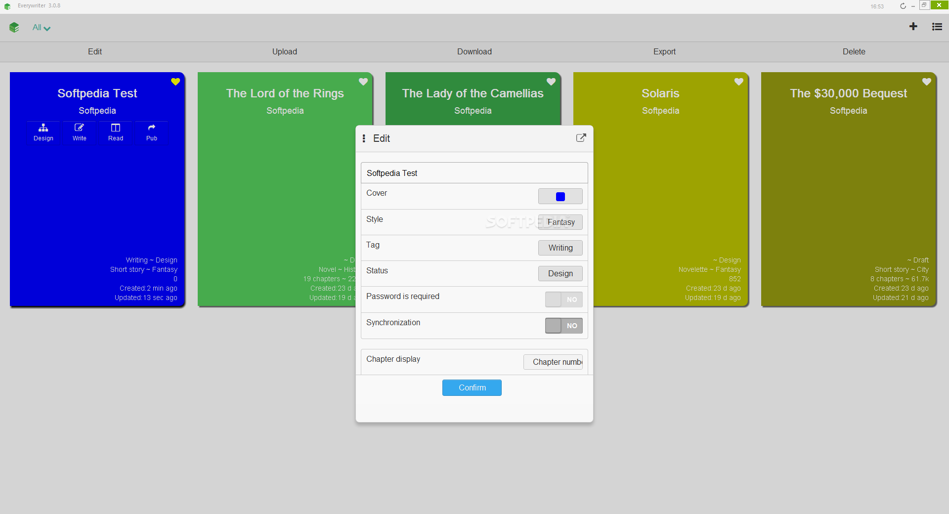Select The $30,000 Bequest book card
Viewport: 949px width, 514px height.
tap(849, 189)
